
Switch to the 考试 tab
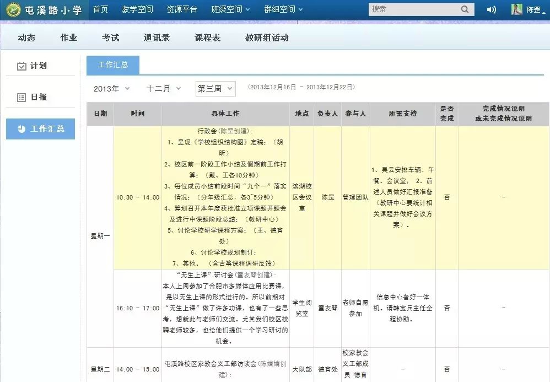coord(110,37)
